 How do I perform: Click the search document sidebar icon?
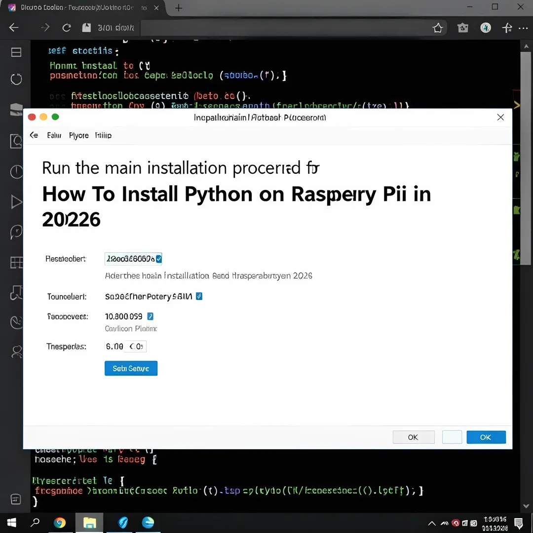pyautogui.click(x=16, y=141)
